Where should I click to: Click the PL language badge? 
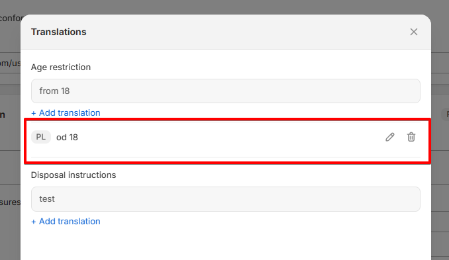coord(41,137)
